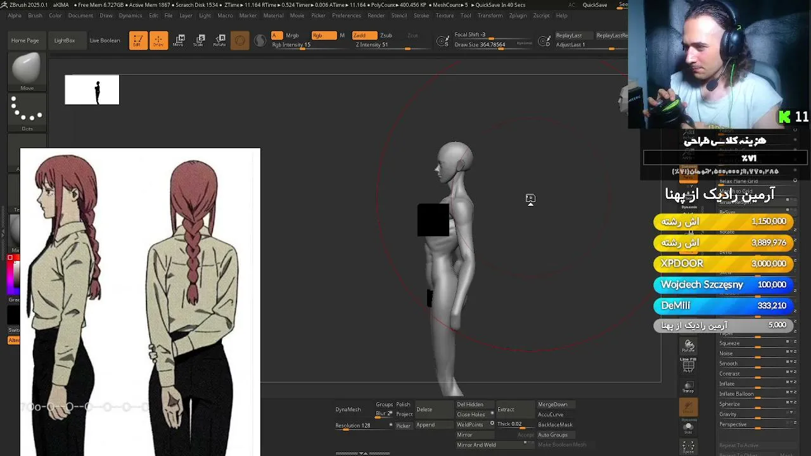The image size is (811, 456).
Task: Toggle DynaMesh Project option
Action: 404,414
